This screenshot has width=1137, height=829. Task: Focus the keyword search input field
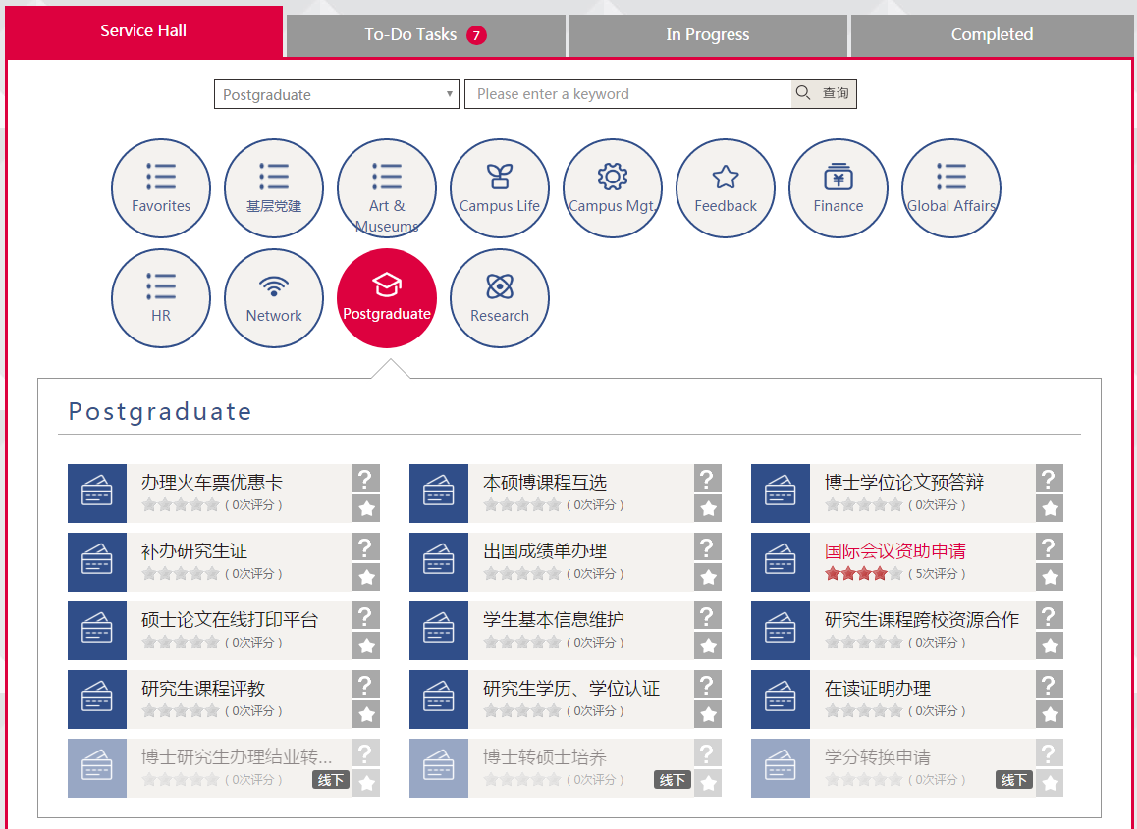point(628,94)
